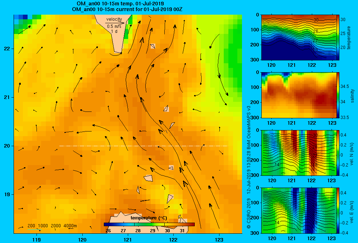Click the latitude label '21' on the main map
Image resolution: width=358 pixels, height=243 pixels.
(x=7, y=97)
